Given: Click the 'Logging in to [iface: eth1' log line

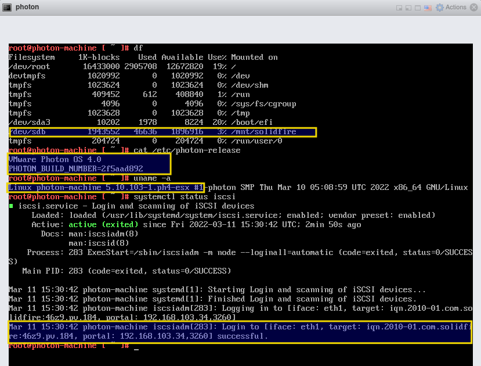Looking at the screenshot, I should point(240,313).
